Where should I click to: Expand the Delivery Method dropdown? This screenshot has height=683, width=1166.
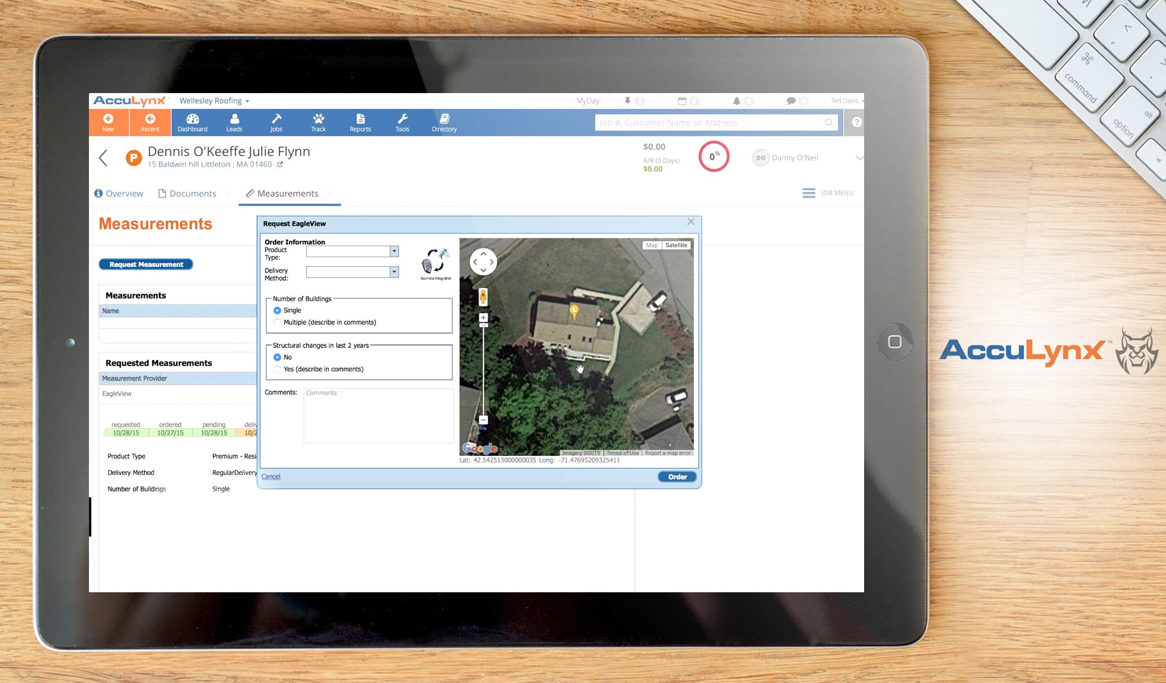tap(393, 272)
